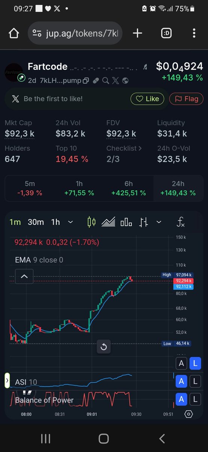Screen dimensions: 208x452
Task: Tap the Holders 647 count
Action: tap(12, 159)
